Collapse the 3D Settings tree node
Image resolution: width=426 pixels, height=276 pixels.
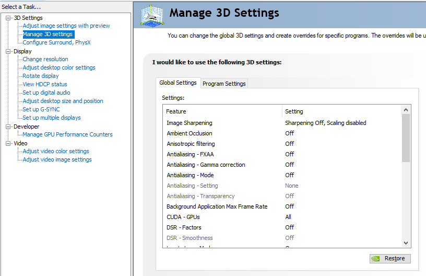(8, 18)
